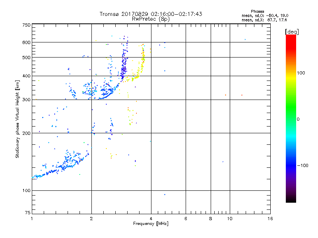Select the 'mean, sd,O: -80.4, 19.0' line
The width and height of the screenshot is (318, 238).
[265, 15]
